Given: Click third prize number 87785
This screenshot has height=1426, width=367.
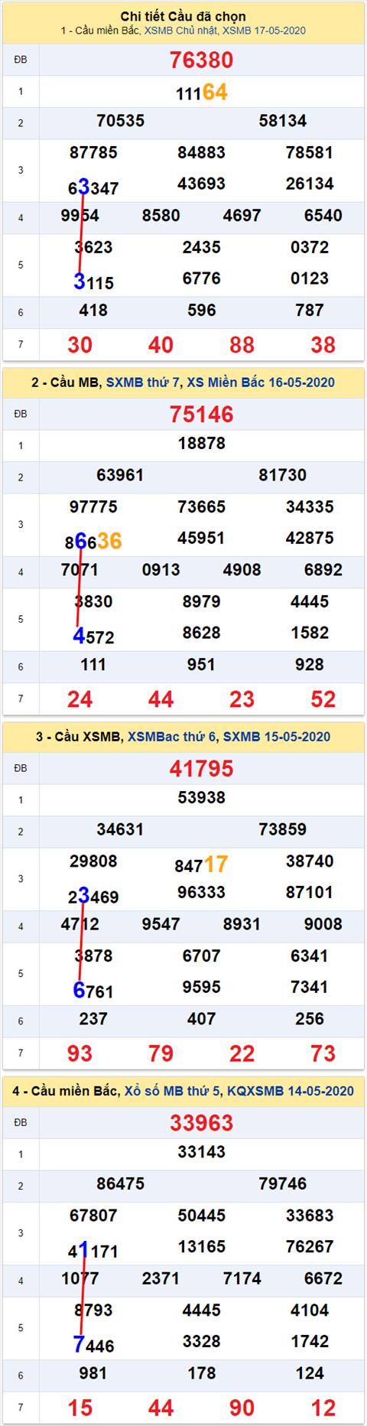Looking at the screenshot, I should (x=93, y=152).
